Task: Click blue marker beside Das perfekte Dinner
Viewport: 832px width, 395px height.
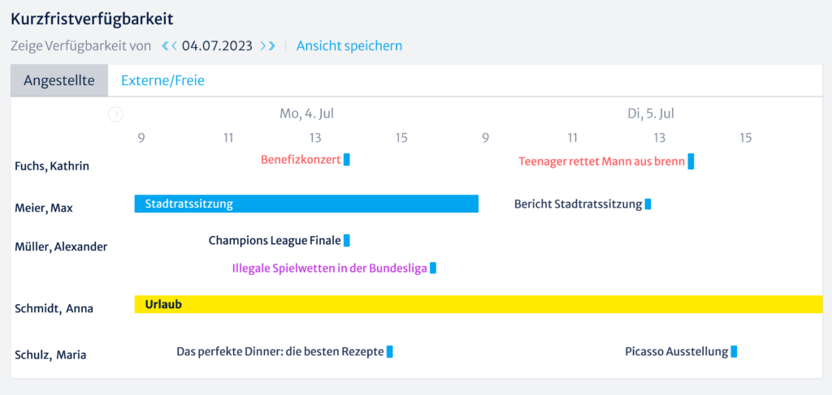Action: pos(390,351)
